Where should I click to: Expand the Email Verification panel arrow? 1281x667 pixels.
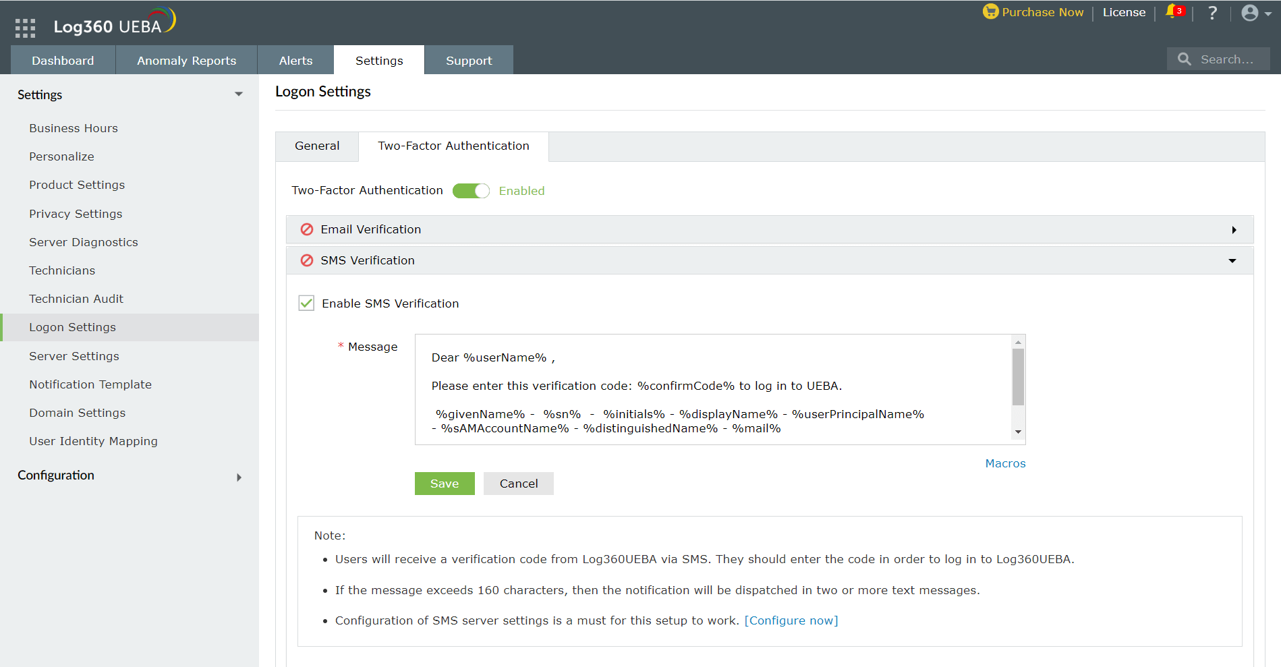1234,230
